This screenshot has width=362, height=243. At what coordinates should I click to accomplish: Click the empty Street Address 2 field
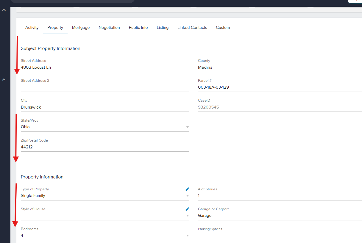click(104, 87)
